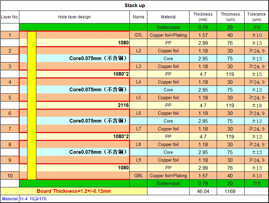Click the GTL name cell
The width and height of the screenshot is (269, 203).
click(139, 35)
